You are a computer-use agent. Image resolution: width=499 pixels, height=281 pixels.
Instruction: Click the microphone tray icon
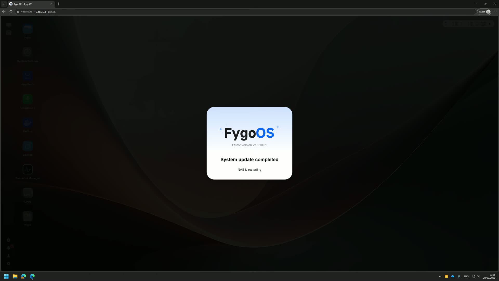click(459, 276)
